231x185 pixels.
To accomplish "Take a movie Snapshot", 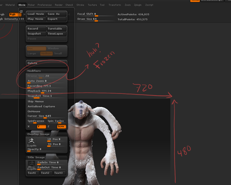I will tap(36, 34).
